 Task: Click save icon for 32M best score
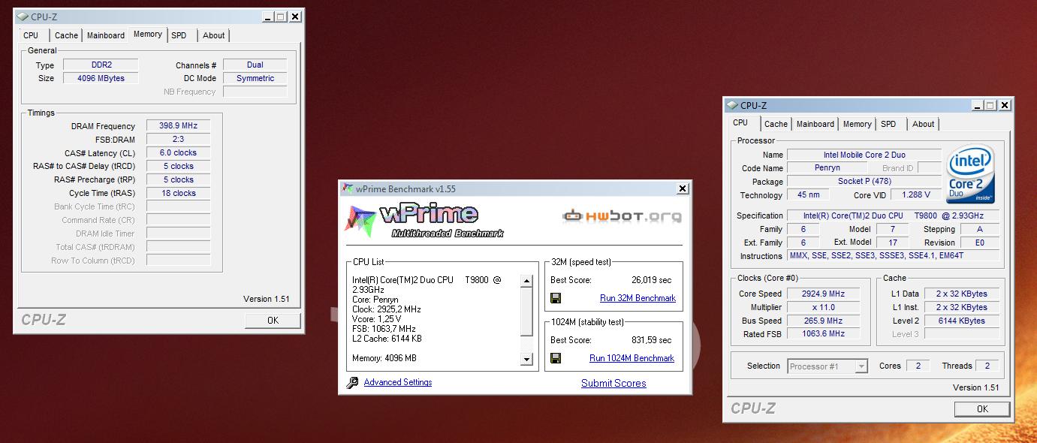556,298
